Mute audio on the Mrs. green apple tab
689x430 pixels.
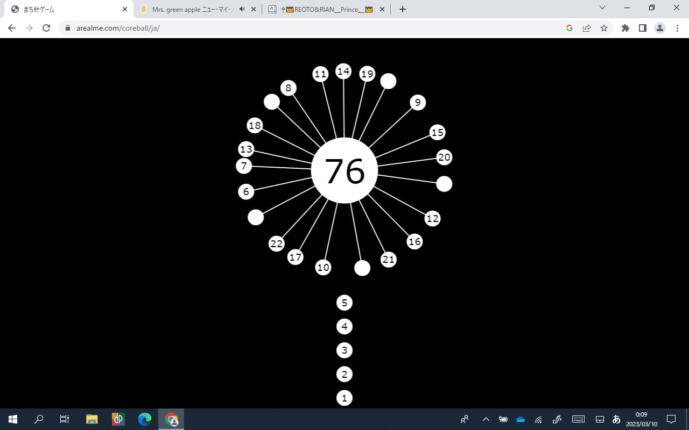(242, 9)
